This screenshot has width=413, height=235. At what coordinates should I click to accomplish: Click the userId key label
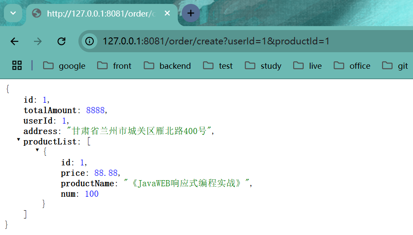point(38,121)
